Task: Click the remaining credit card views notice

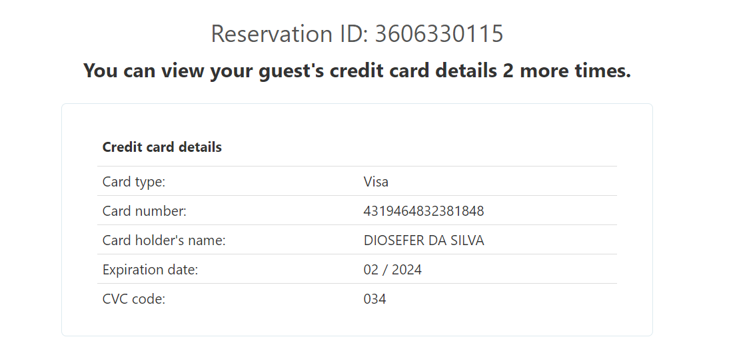Action: [357, 70]
